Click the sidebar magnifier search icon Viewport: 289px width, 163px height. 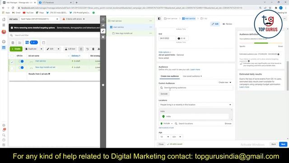[x=4, y=135]
